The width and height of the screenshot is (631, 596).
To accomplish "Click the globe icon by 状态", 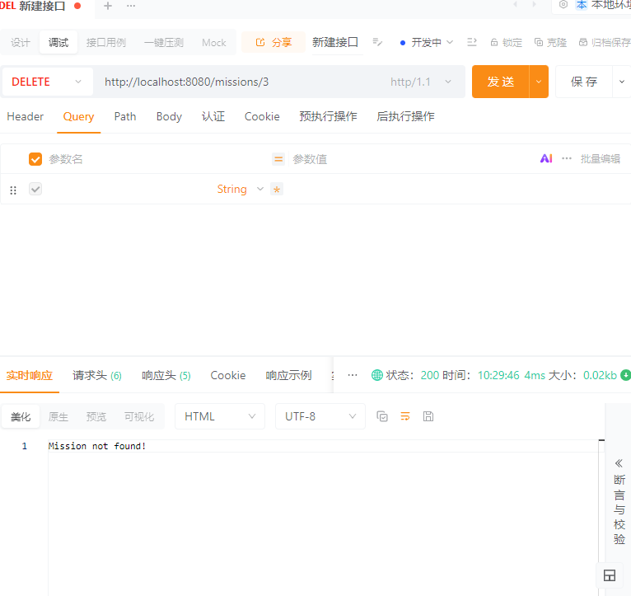I will [x=377, y=375].
